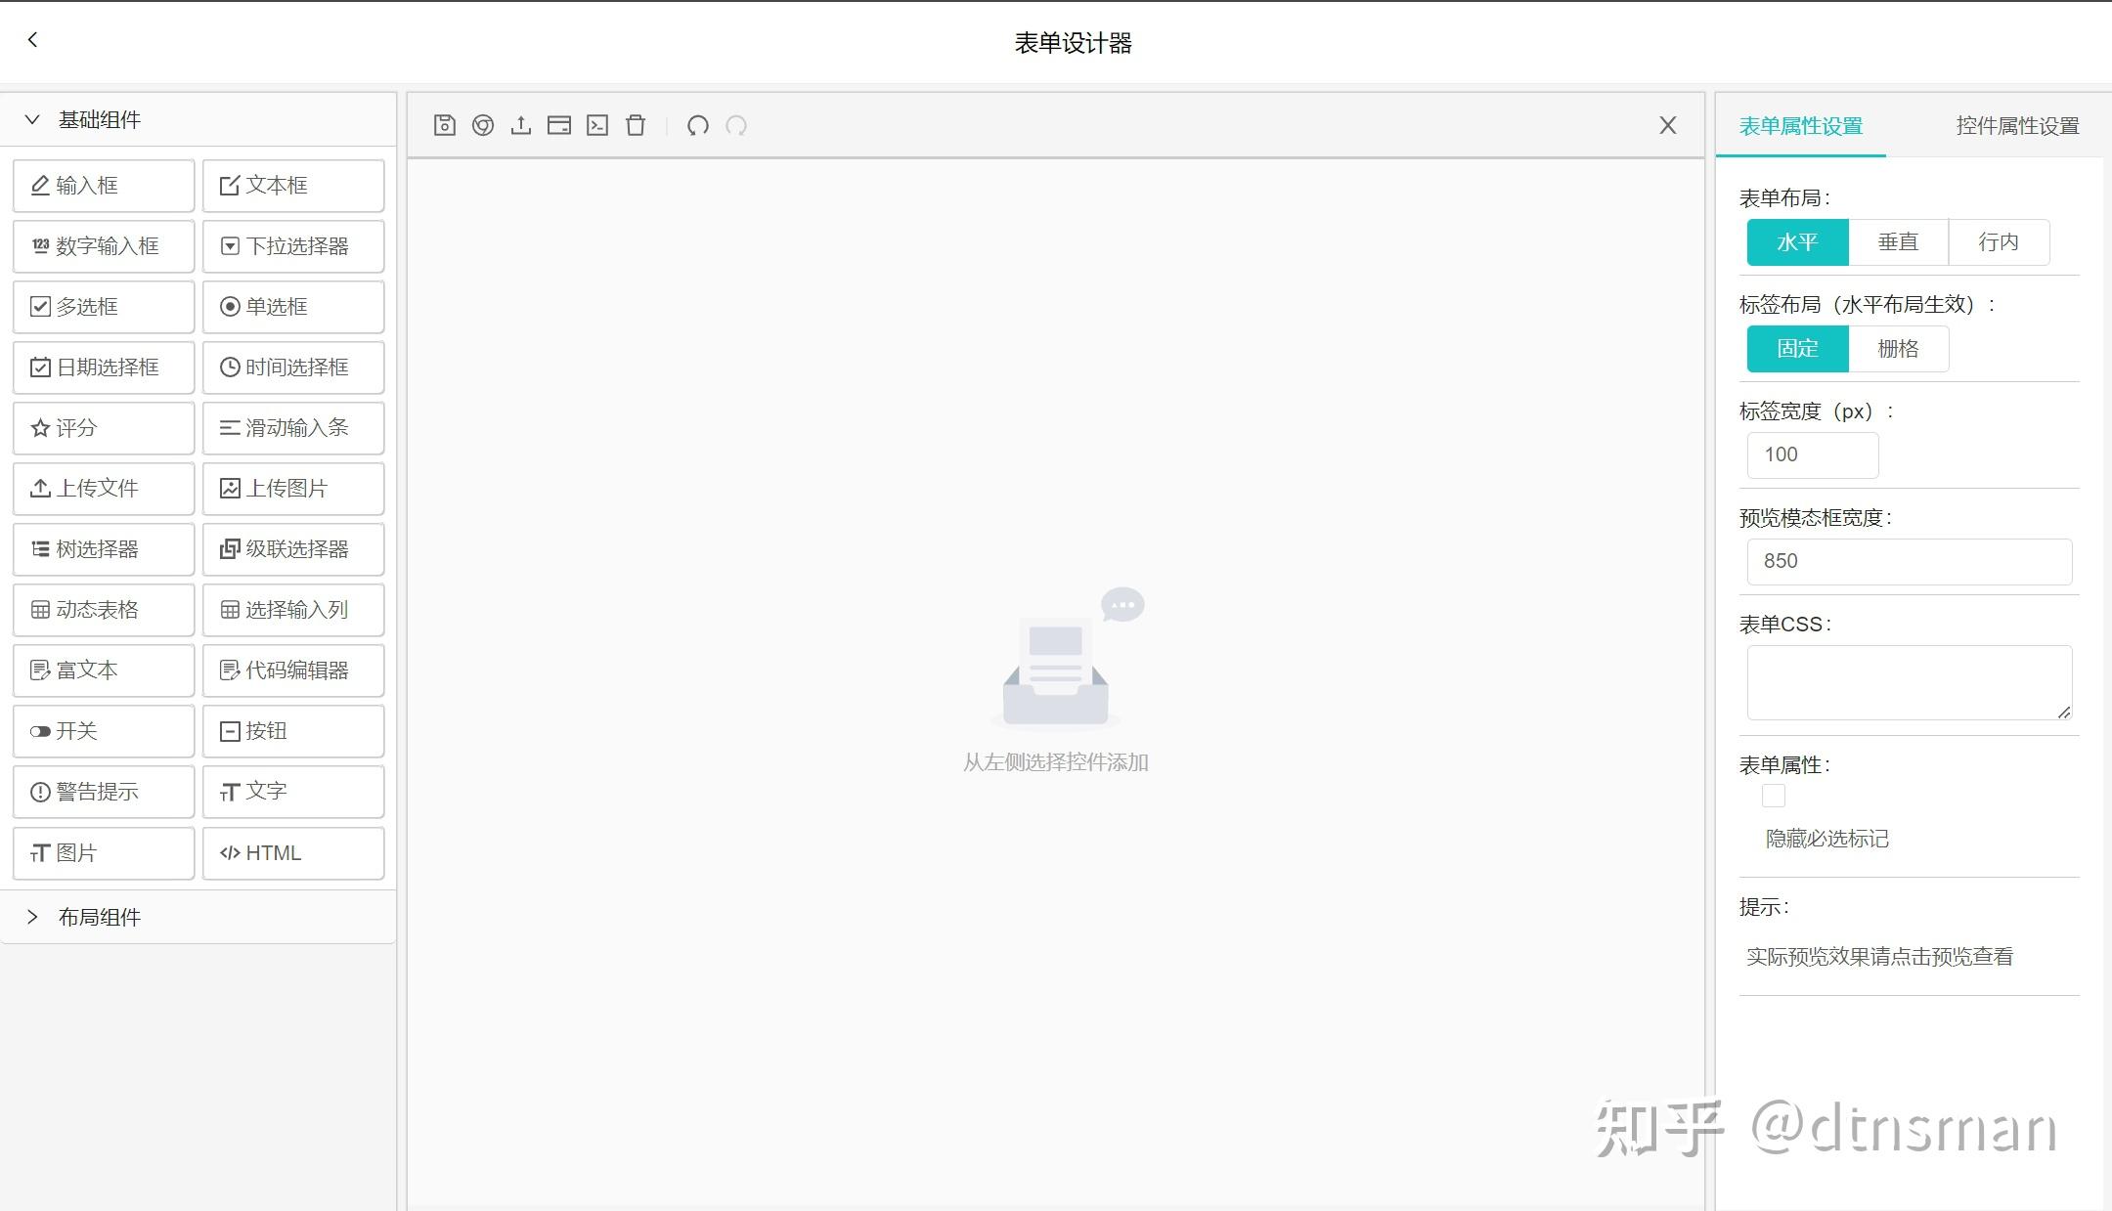This screenshot has height=1211, width=2112.
Task: Click the trash clear-canvas icon
Action: point(636,125)
